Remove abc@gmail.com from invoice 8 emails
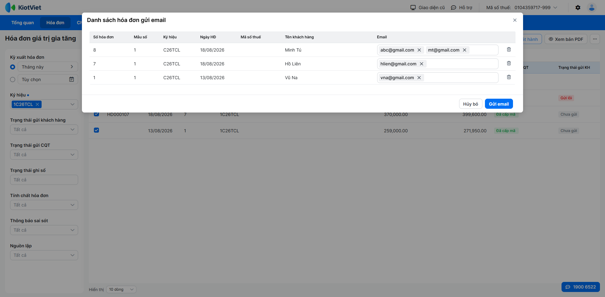 (x=419, y=50)
